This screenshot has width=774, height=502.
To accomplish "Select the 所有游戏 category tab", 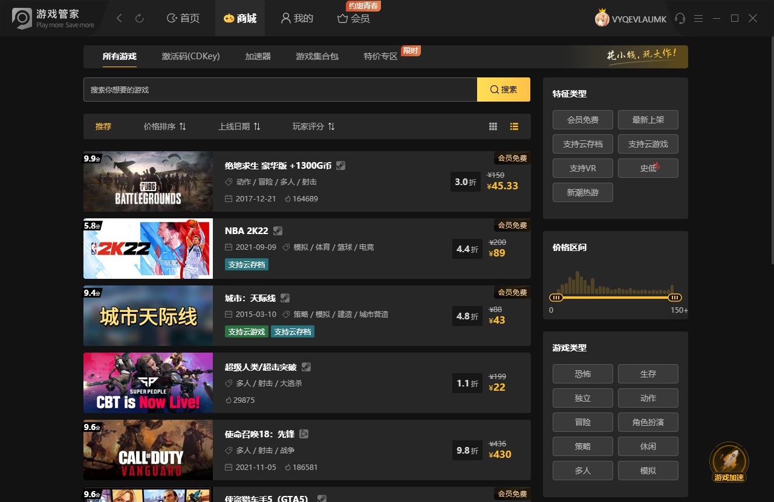I will click(120, 56).
